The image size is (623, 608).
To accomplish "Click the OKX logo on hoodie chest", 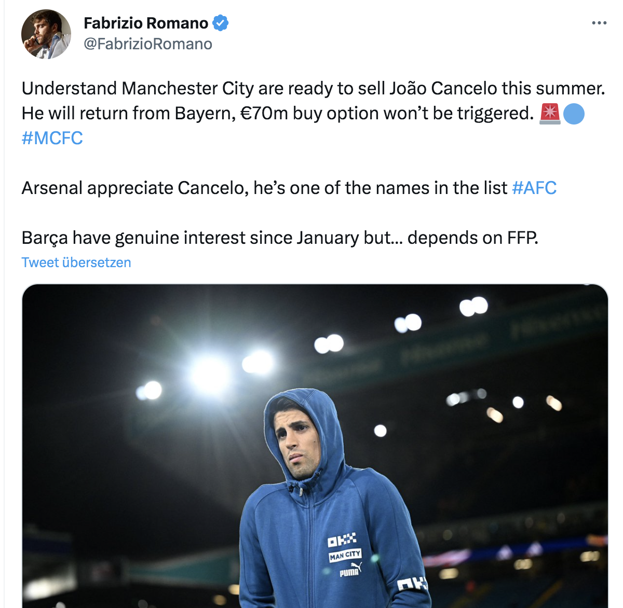I will pyautogui.click(x=342, y=541).
